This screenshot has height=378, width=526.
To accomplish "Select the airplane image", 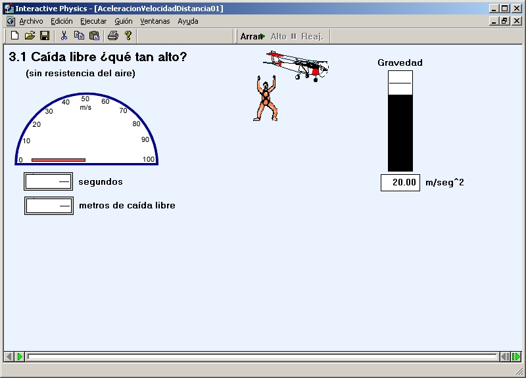I will tap(297, 66).
